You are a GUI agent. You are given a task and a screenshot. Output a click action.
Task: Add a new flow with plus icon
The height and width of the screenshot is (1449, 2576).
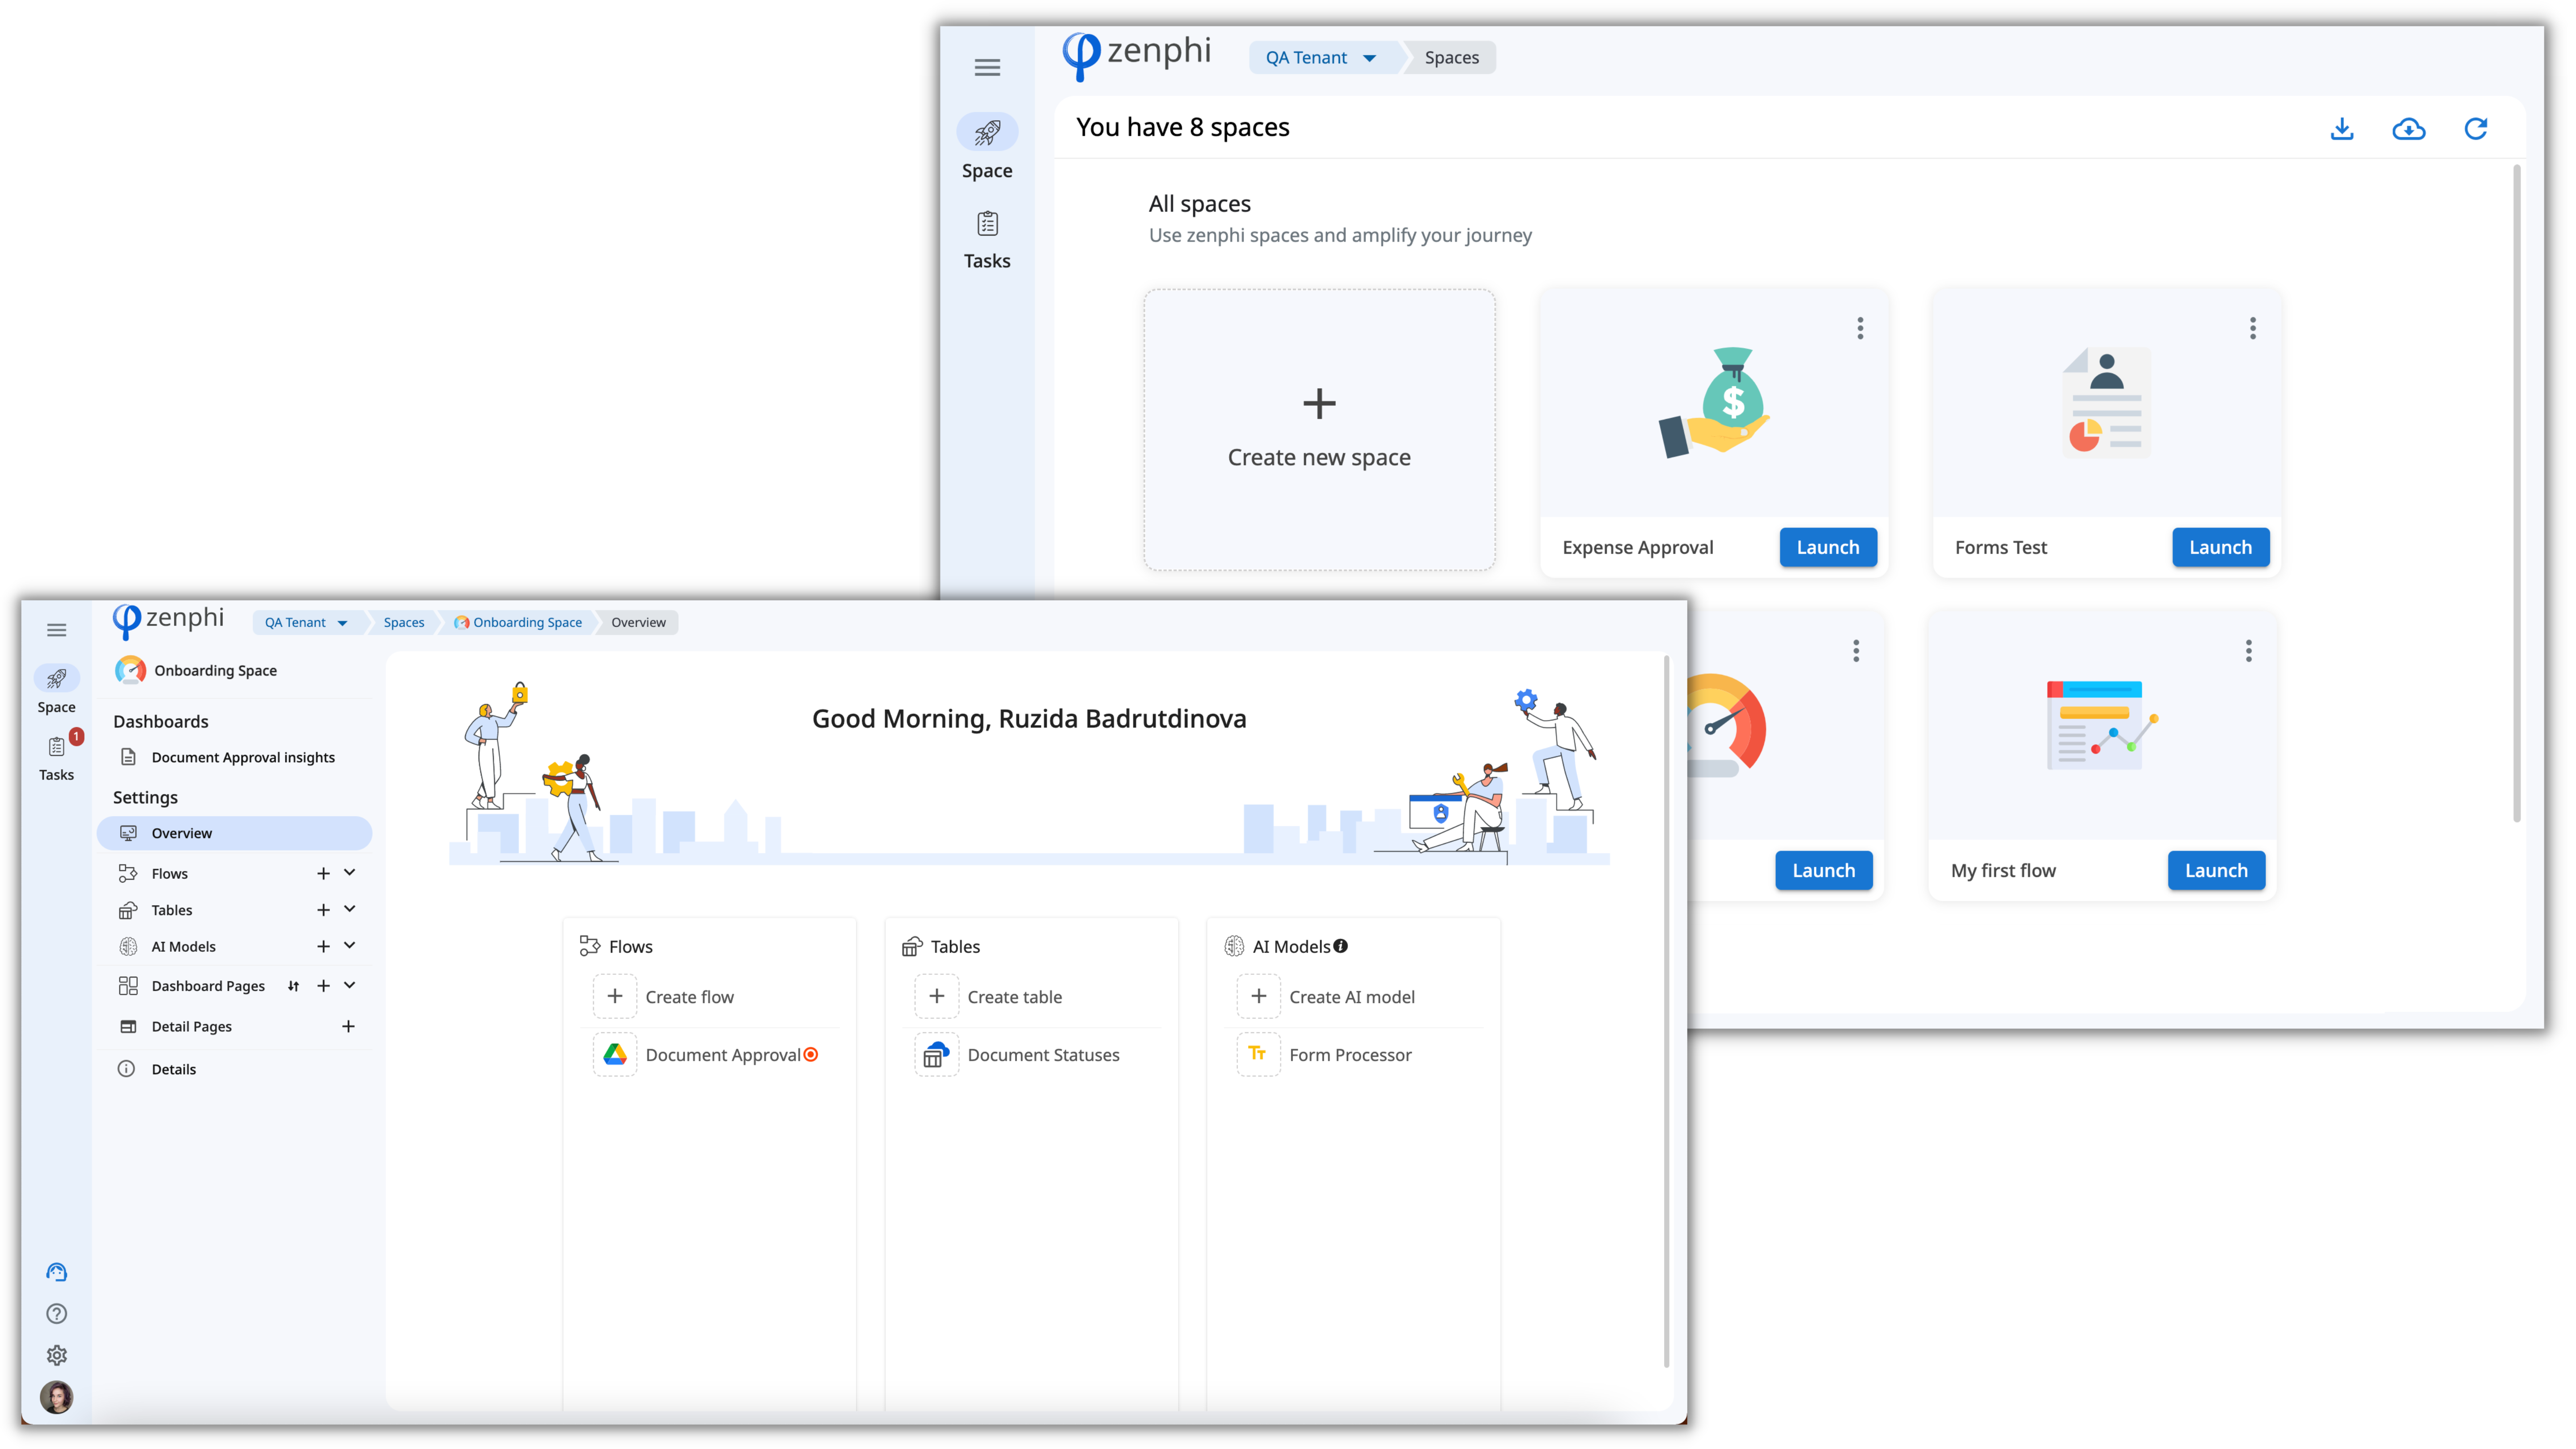click(323, 873)
